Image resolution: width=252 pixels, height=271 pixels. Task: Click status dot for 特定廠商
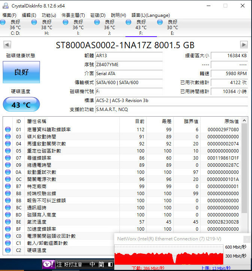pyautogui.click(x=8, y=186)
